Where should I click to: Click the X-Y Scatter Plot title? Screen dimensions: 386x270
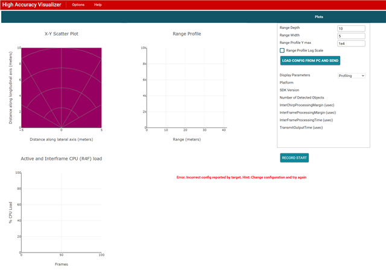[62, 34]
